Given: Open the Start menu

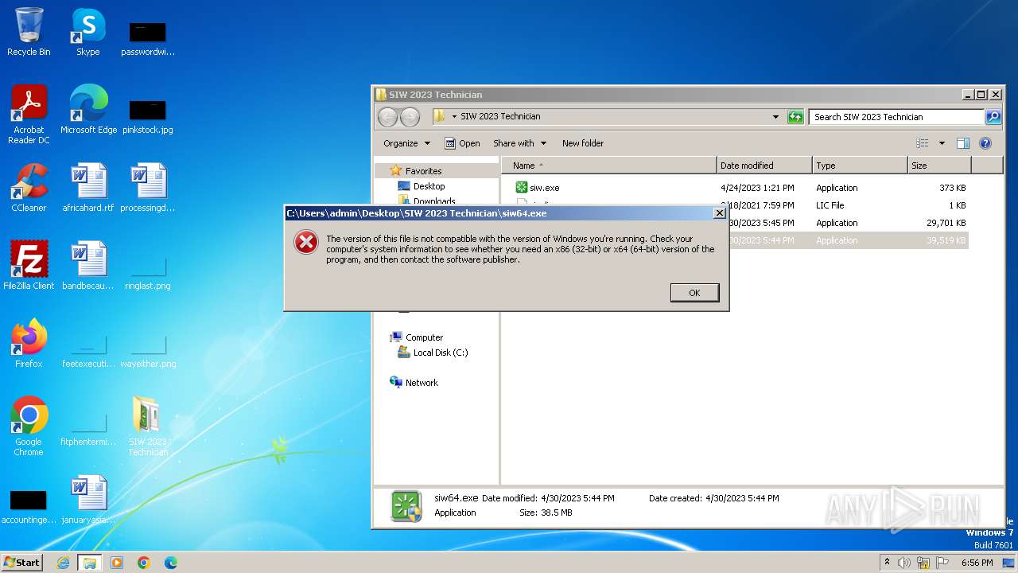Looking at the screenshot, I should (21, 562).
